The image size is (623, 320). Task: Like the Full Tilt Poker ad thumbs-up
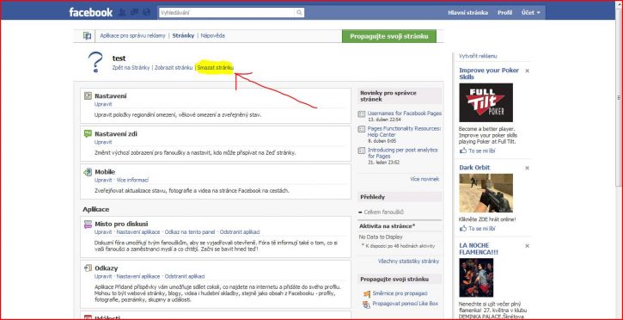pos(463,151)
